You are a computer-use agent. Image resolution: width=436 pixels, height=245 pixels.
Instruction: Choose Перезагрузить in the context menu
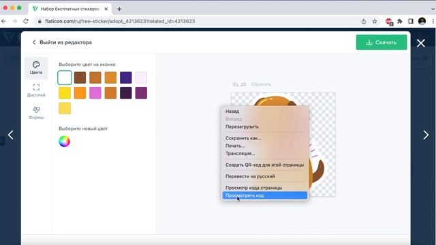[x=265, y=127]
